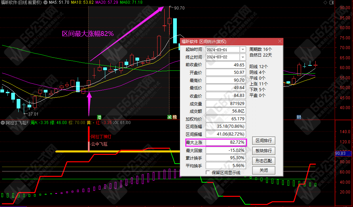
Task: Click the 周期数 16个 text
Action: pyautogui.click(x=261, y=49)
